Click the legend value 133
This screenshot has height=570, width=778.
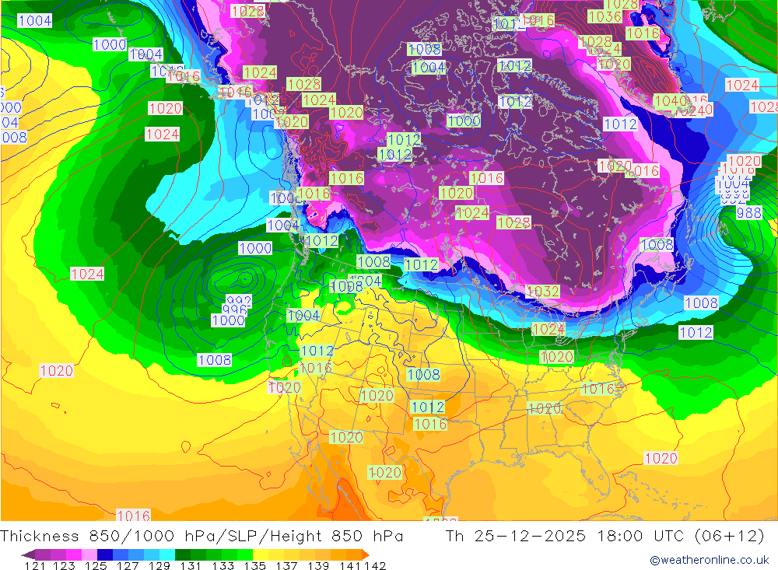tap(223, 565)
